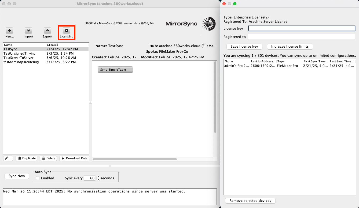Click the Last Ip Address column header
Viewport: 359px width, 208px height.
tap(263, 61)
